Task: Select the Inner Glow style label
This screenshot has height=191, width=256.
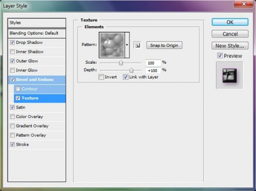Action: [x=27, y=70]
